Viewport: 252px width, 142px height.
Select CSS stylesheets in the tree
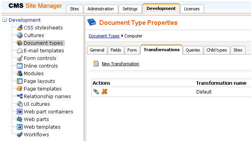pos(43,27)
